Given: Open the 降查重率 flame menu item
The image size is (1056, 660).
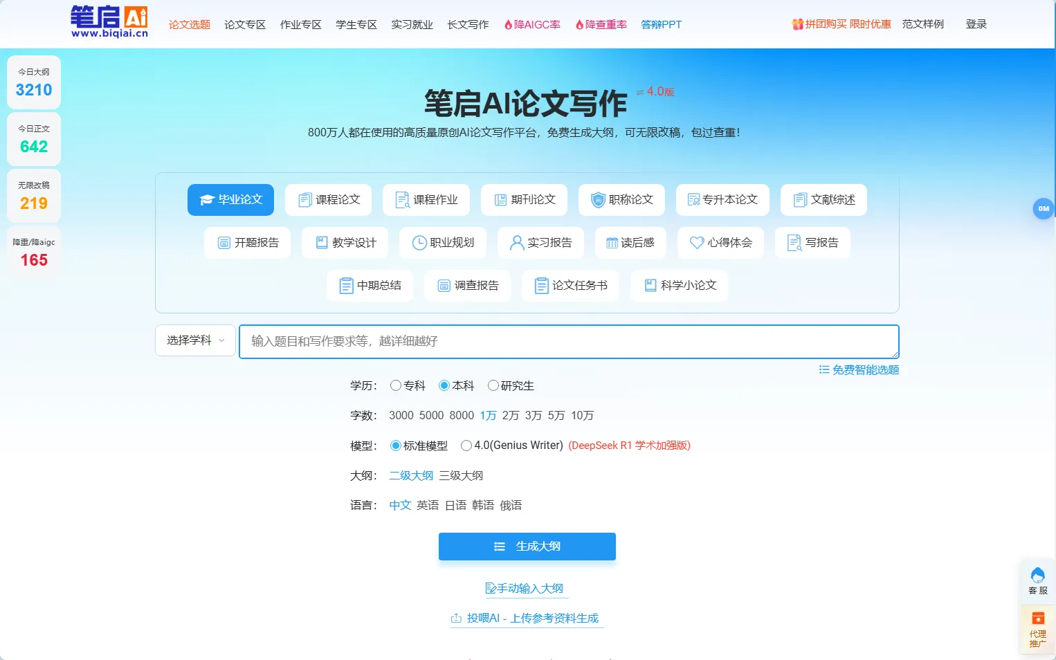Looking at the screenshot, I should [x=601, y=25].
